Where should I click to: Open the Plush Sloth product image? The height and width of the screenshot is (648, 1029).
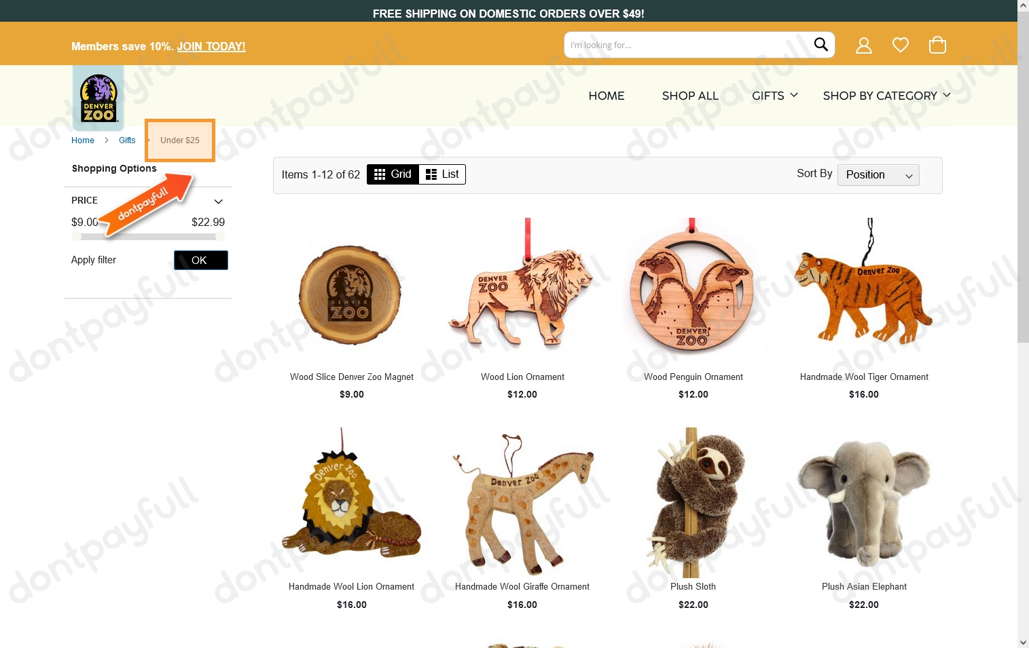click(x=693, y=502)
